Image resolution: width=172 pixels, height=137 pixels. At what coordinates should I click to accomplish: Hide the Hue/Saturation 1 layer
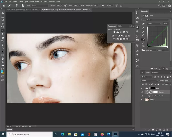click(142, 96)
